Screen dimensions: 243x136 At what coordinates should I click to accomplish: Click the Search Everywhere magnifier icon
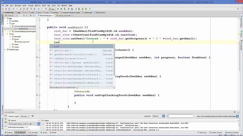coord(238,9)
